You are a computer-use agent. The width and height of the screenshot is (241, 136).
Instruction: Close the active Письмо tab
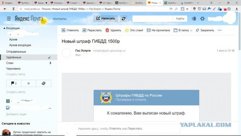[160, 3]
